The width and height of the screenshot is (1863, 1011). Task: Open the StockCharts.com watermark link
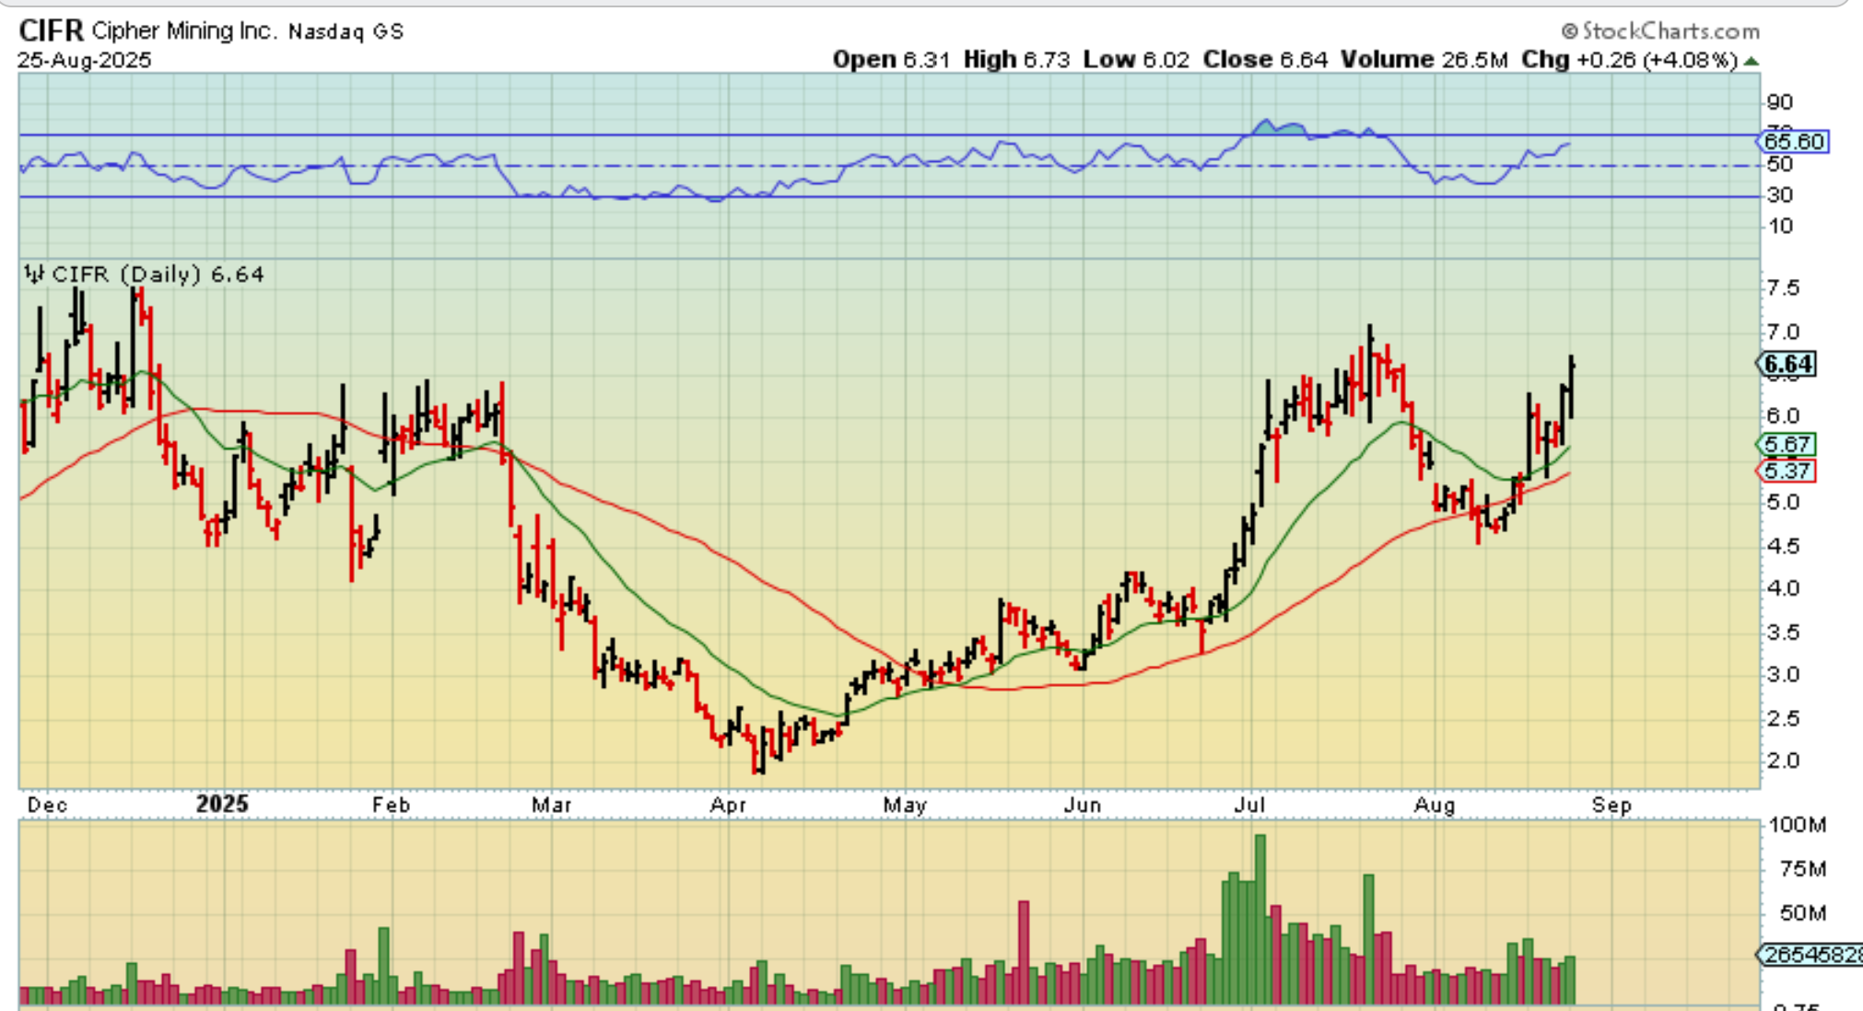pyautogui.click(x=1670, y=31)
